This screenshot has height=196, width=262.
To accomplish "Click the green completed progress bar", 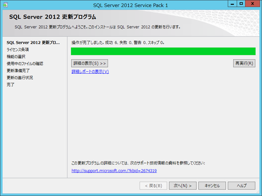I will (x=163, y=51).
